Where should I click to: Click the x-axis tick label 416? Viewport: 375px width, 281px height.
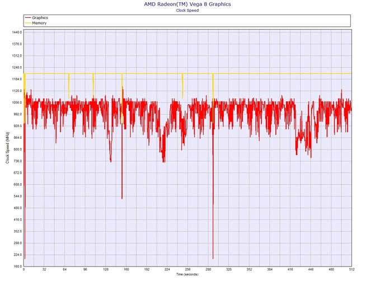click(x=290, y=269)
